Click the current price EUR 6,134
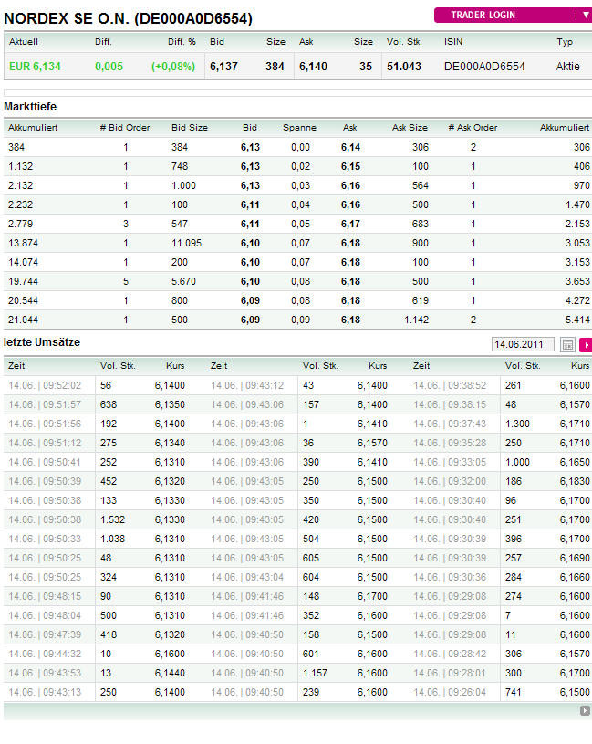Screen dimensions: 592x744 (x=36, y=67)
